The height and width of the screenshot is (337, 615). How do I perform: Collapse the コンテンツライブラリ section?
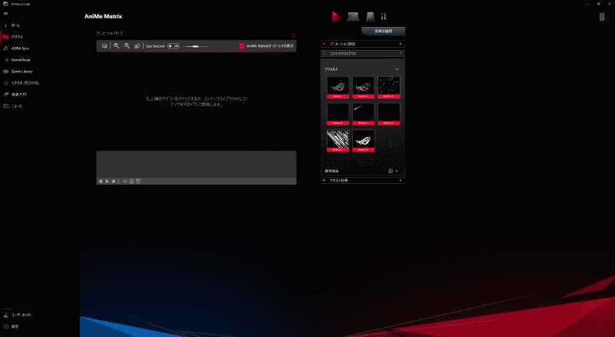(x=363, y=53)
